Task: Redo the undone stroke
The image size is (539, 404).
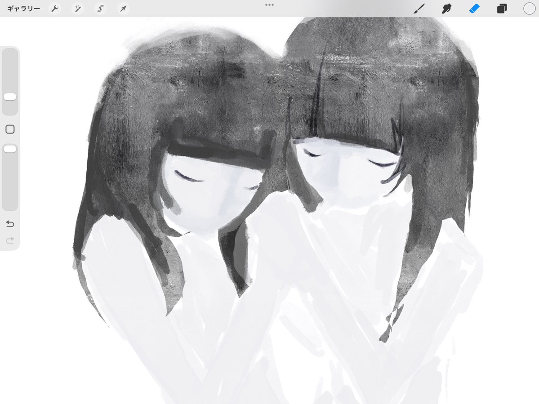Action: pos(10,240)
